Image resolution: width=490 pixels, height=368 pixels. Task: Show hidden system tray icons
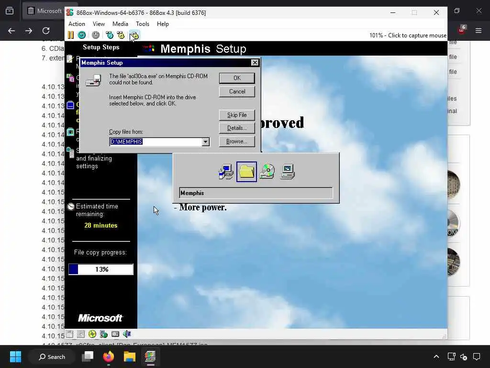(x=436, y=356)
